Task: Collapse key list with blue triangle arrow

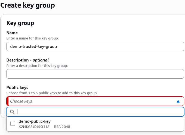Action: (x=178, y=101)
